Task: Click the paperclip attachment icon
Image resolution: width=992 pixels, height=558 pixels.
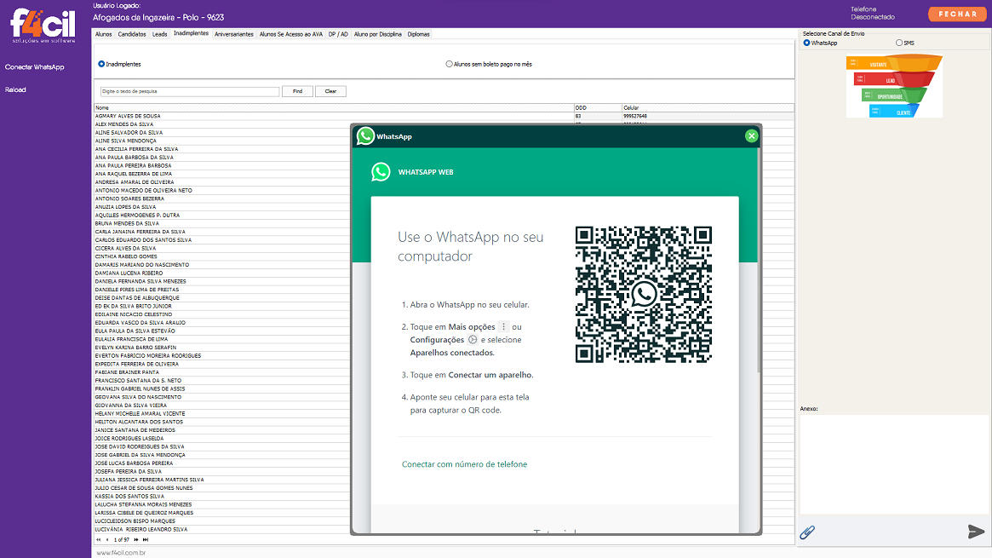Action: click(x=807, y=532)
